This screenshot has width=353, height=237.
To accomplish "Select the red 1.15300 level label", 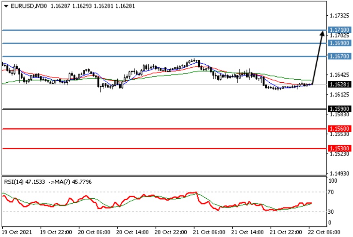I will point(340,149).
